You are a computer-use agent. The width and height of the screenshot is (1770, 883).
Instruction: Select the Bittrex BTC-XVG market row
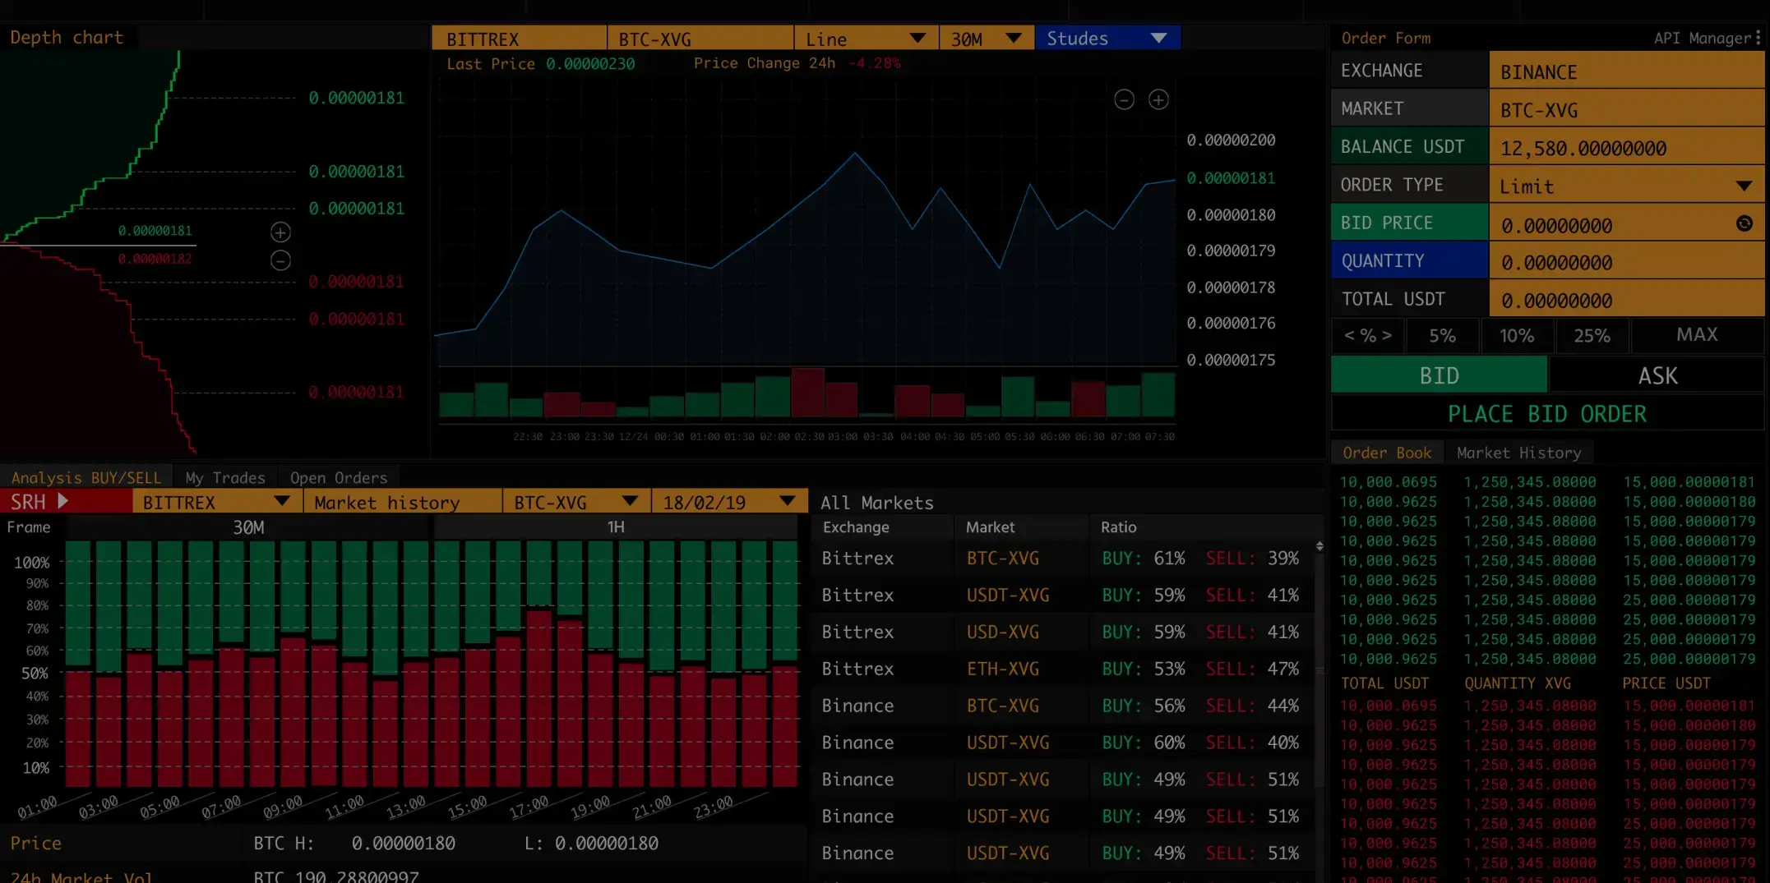(x=1061, y=558)
